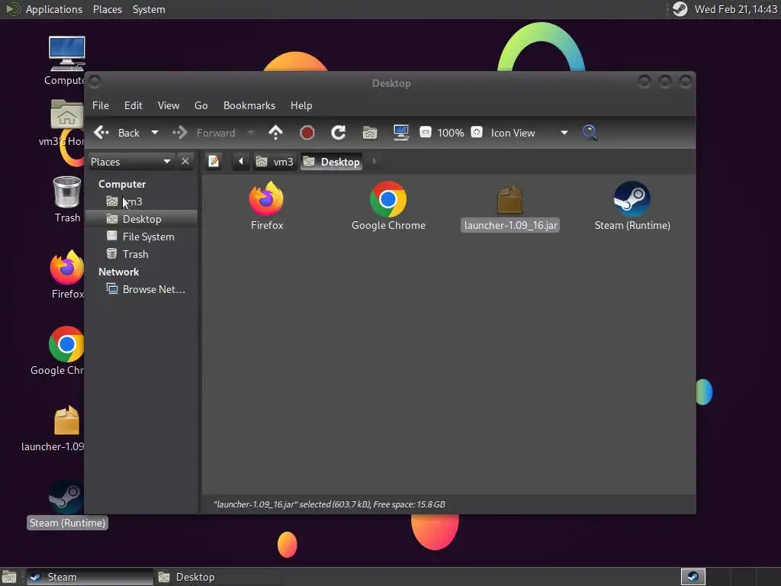Select Desktop in the sidebar

(142, 219)
